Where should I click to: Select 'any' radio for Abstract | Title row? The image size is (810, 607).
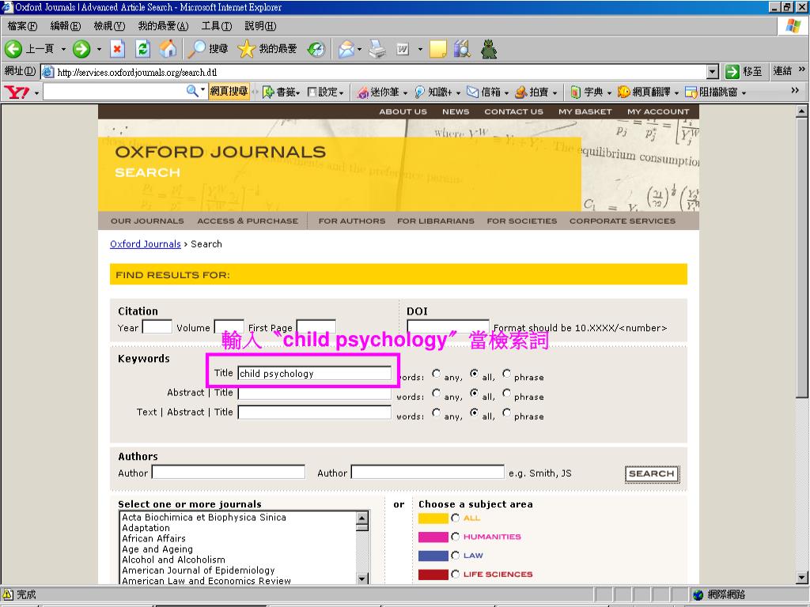(x=437, y=393)
